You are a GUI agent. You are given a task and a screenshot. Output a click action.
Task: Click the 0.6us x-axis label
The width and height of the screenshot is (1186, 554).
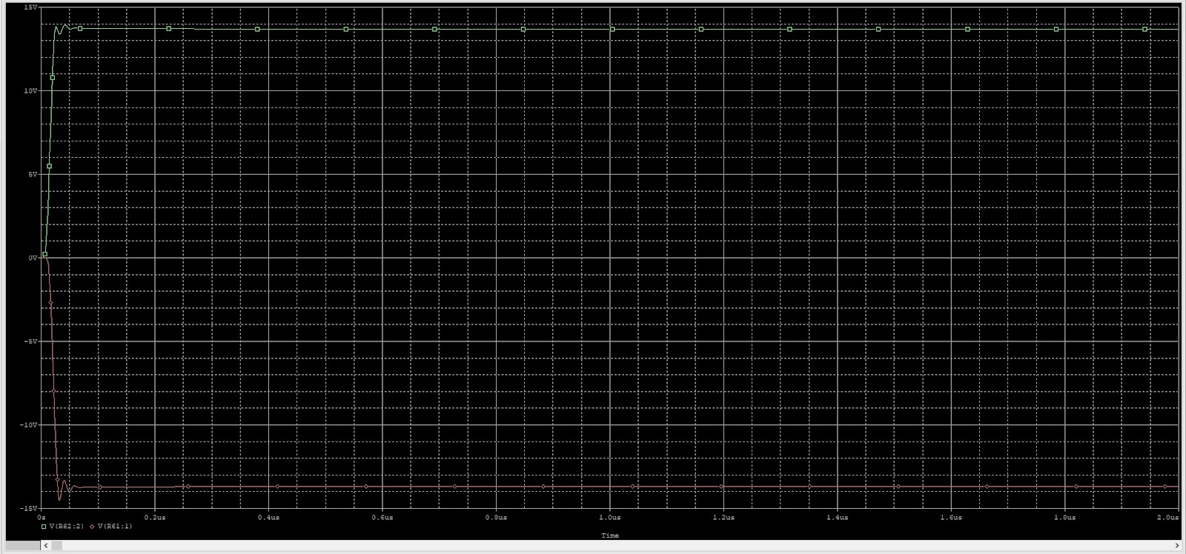(382, 517)
